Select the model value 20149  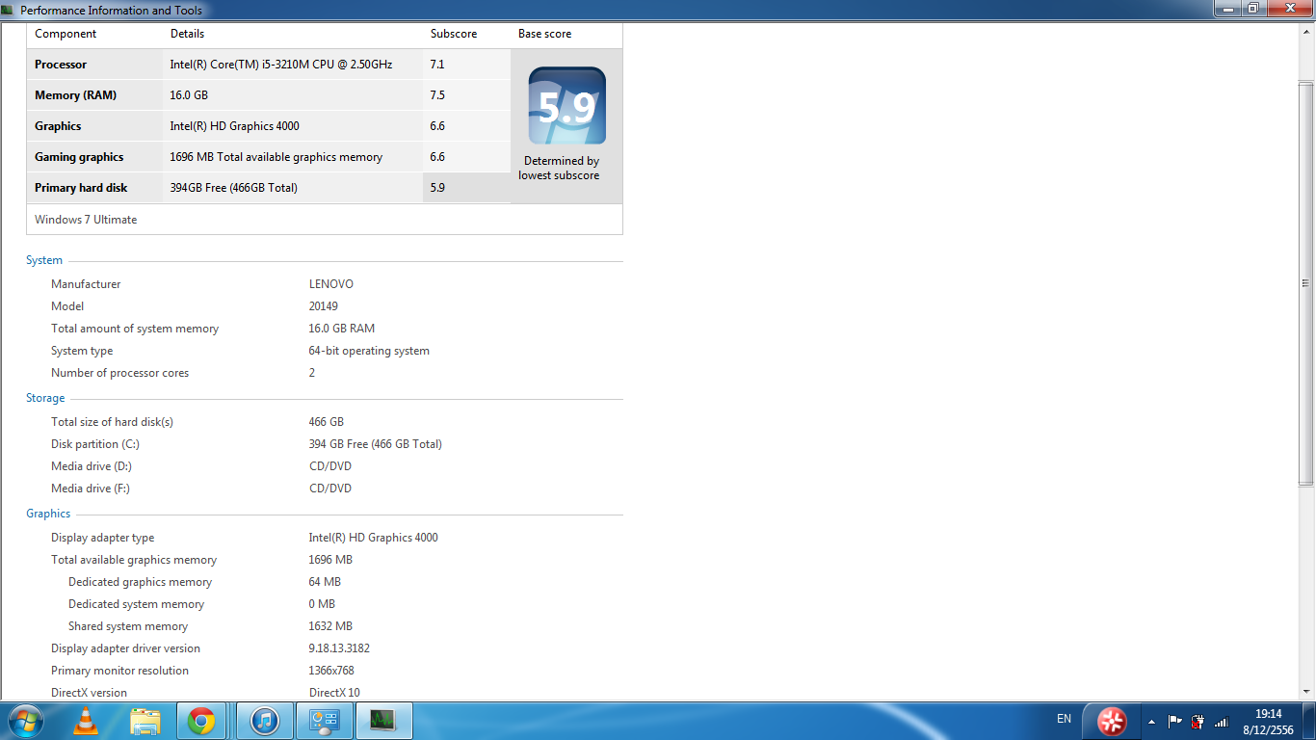[324, 306]
